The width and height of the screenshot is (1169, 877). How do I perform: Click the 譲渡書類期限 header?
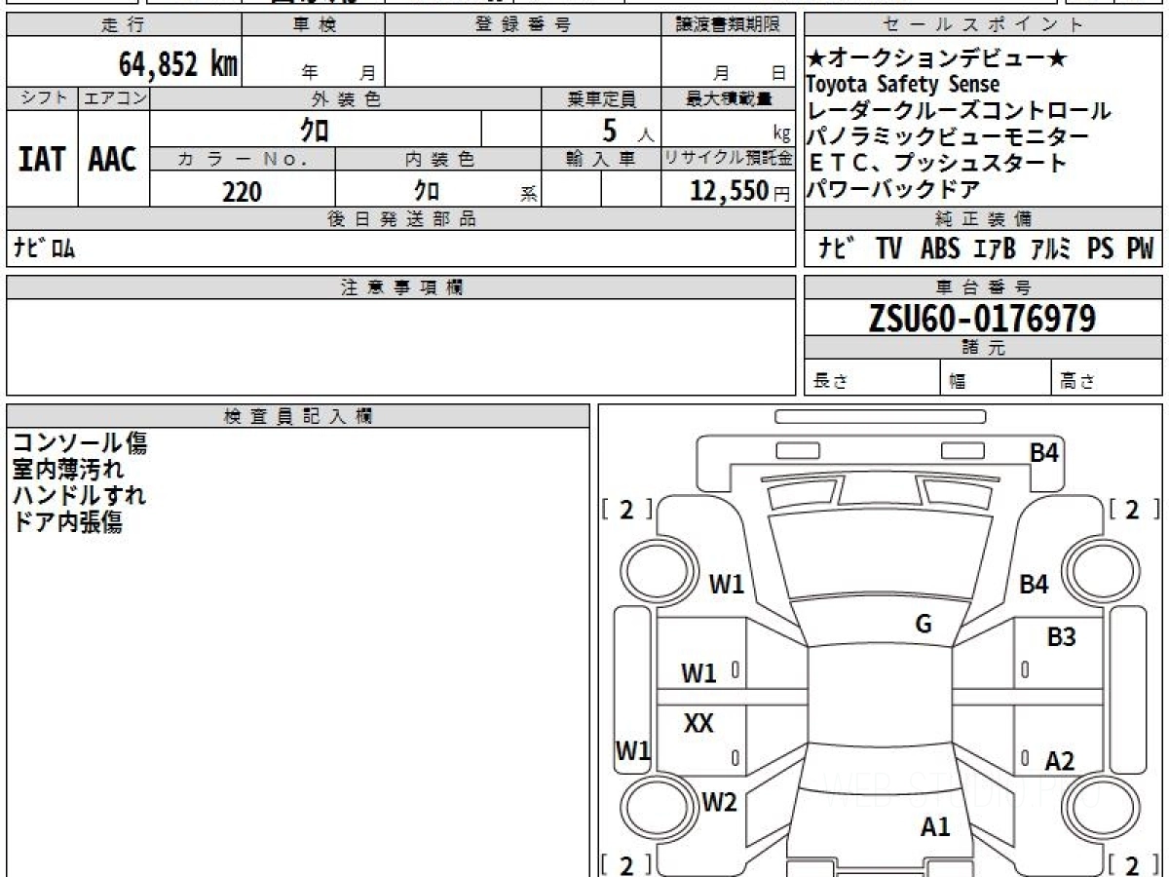point(728,25)
